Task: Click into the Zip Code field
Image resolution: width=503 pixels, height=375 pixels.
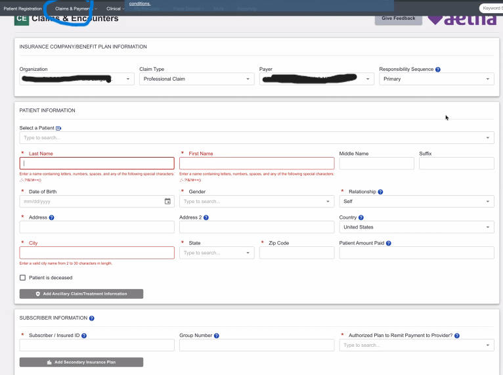Action: (297, 253)
